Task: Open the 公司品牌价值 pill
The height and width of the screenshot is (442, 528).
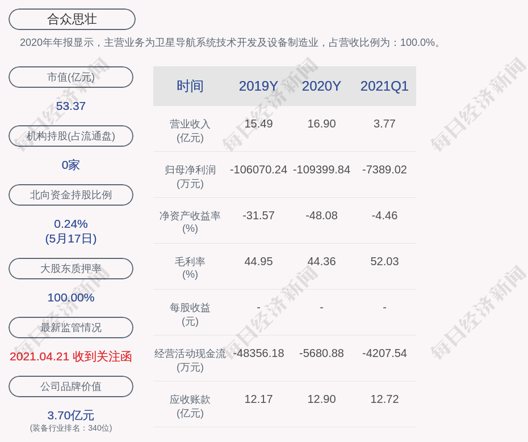Action: pyautogui.click(x=71, y=386)
